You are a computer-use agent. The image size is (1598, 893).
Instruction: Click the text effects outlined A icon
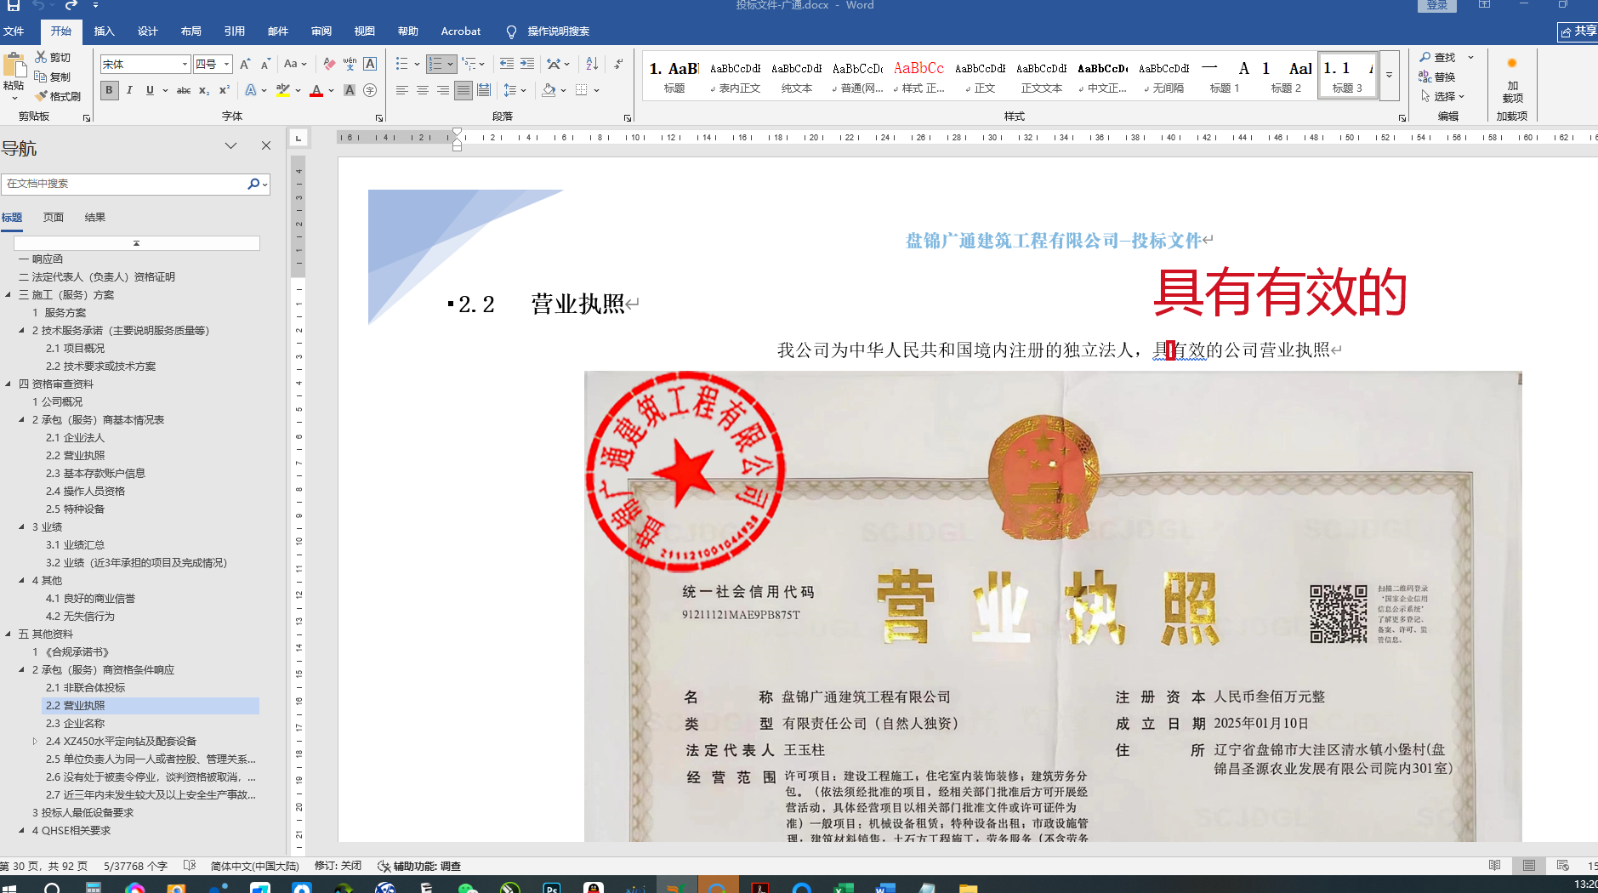[x=250, y=90]
